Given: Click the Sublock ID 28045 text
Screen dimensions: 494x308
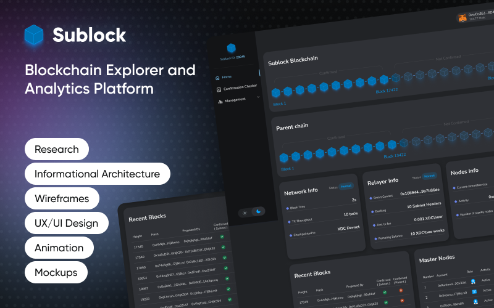Looking at the screenshot, I should 233,58.
